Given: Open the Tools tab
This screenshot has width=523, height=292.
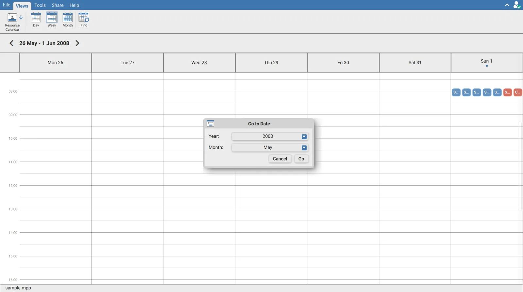Looking at the screenshot, I should (40, 5).
